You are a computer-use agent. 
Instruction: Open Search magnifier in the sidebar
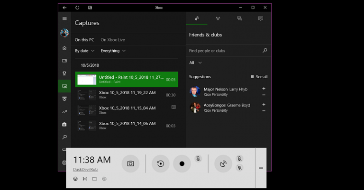click(x=64, y=137)
